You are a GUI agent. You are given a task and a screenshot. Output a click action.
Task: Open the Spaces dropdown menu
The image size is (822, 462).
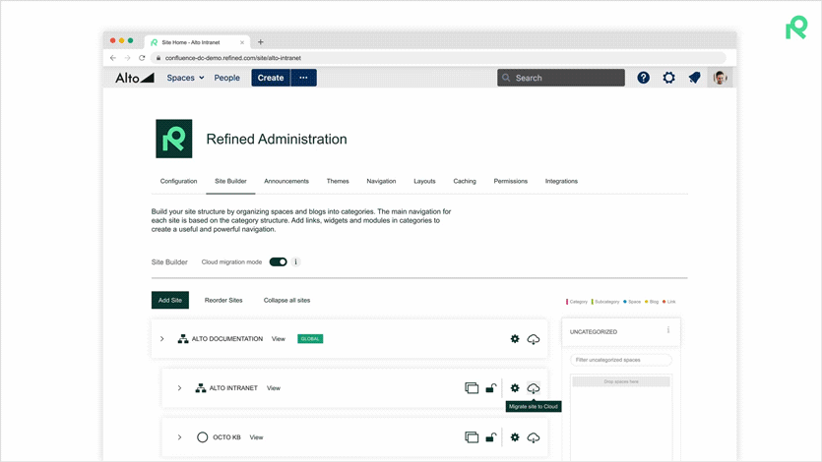coord(186,78)
